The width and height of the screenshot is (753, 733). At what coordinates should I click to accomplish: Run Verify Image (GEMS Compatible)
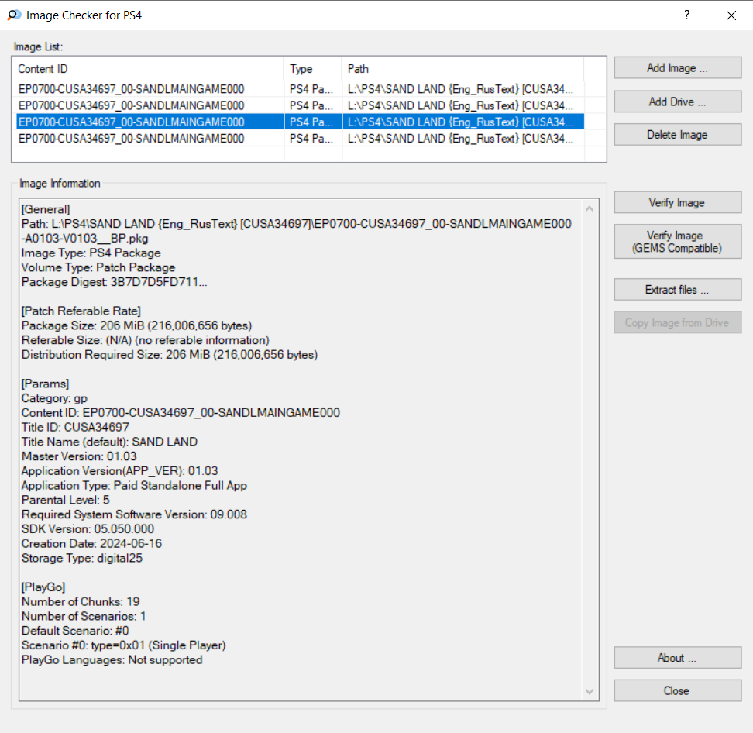tap(677, 242)
